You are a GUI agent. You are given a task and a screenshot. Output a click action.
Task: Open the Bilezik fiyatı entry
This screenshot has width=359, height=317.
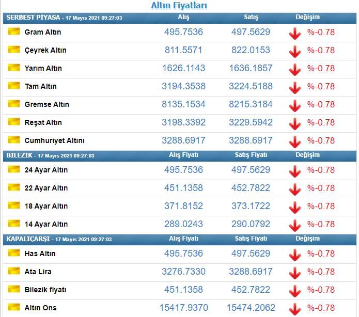[x=45, y=290]
